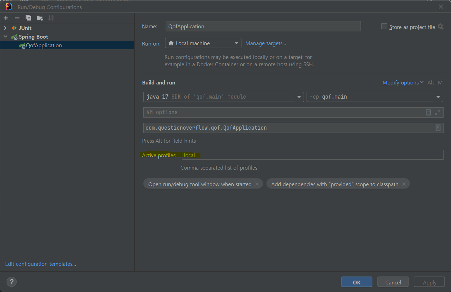Expand the JUnit tree node

click(x=5, y=28)
